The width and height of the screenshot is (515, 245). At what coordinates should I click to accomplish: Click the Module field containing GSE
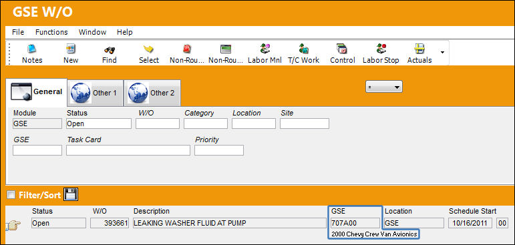(37, 124)
